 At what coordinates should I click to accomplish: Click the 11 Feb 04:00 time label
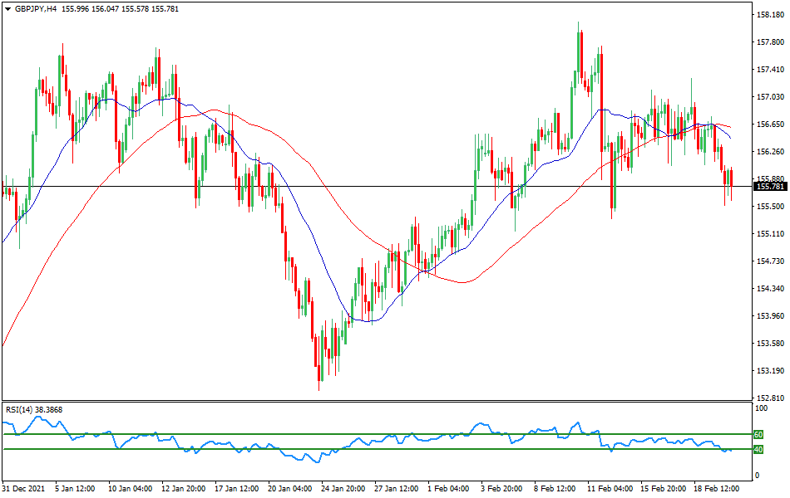click(x=610, y=489)
